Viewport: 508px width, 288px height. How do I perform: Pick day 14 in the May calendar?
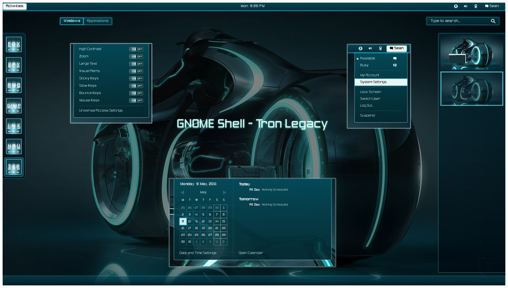click(217, 221)
